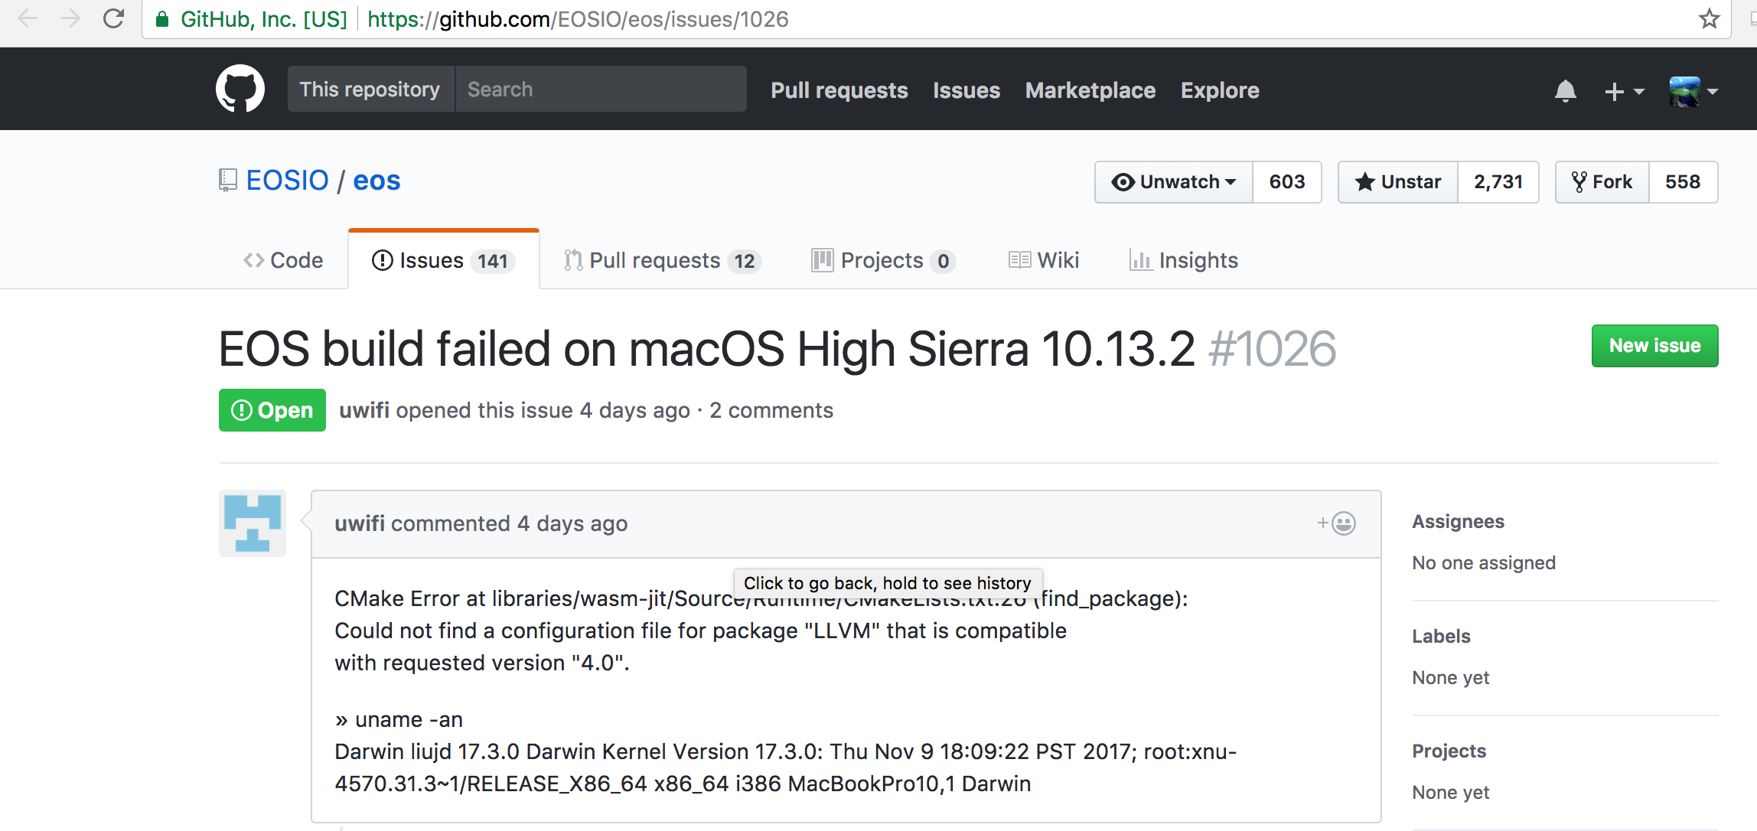Click the browser reload icon

(114, 18)
